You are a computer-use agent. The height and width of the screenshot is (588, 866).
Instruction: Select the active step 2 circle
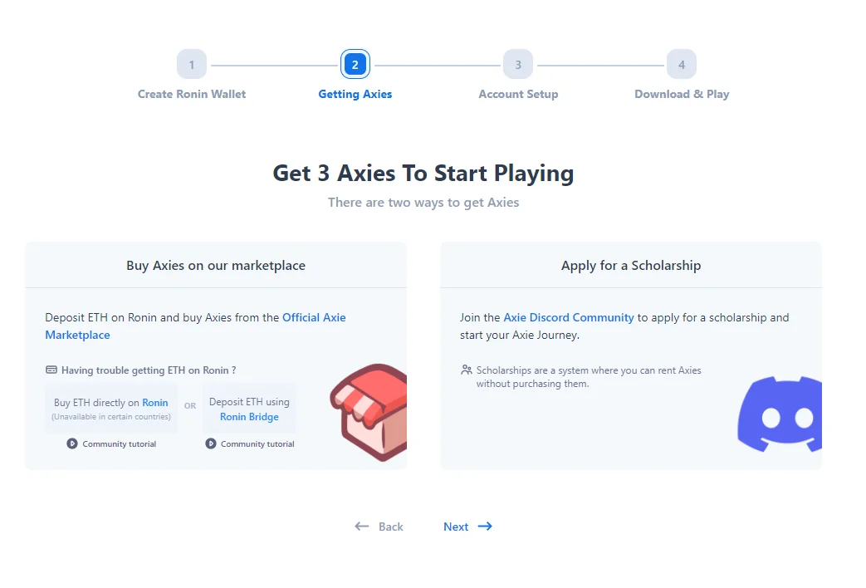click(355, 65)
